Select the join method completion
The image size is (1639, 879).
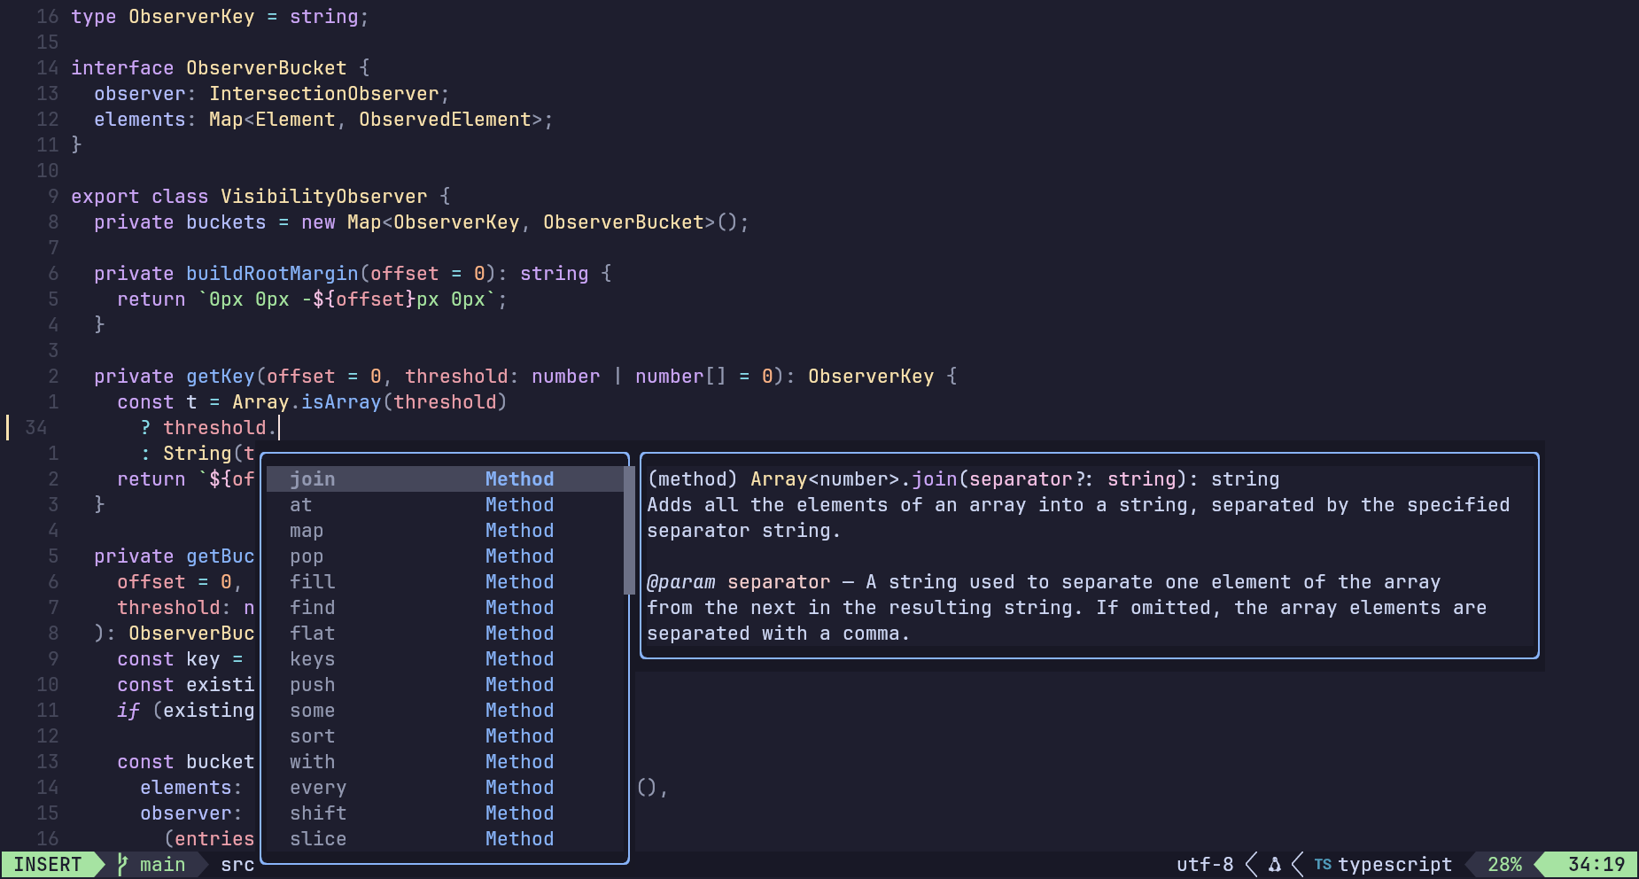(313, 479)
